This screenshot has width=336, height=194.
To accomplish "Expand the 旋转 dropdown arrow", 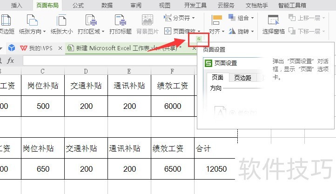I will [252, 32].
